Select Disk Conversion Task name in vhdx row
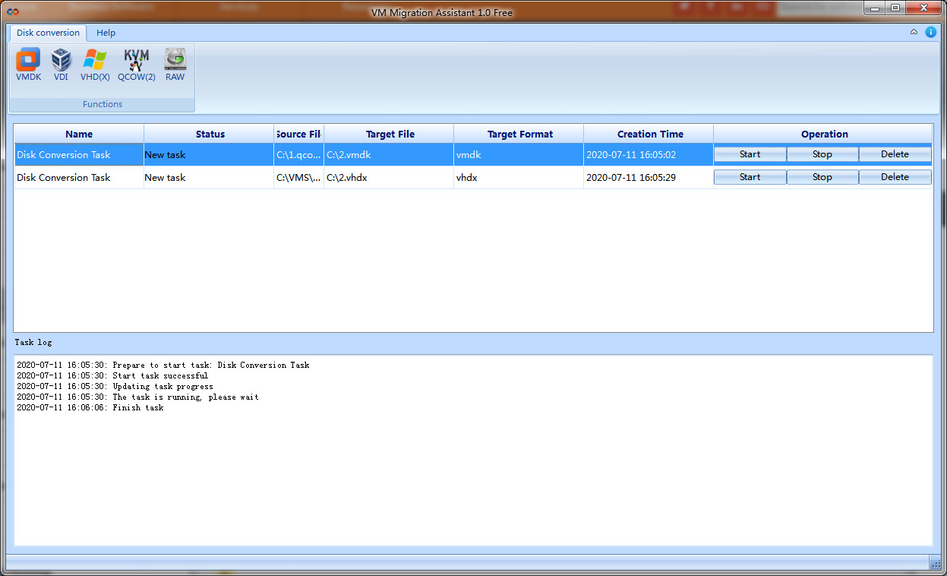Screen dimensions: 947x576 point(79,177)
